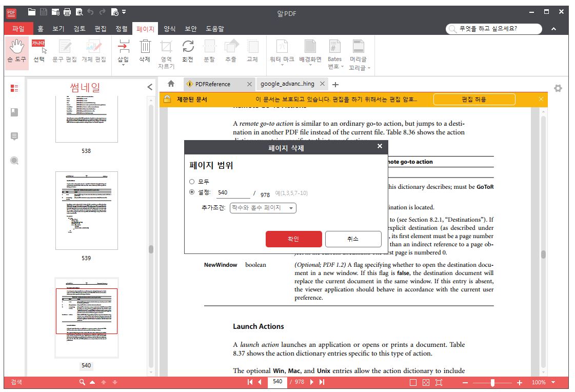Switch to the 보안 (Security) tab

(191, 29)
